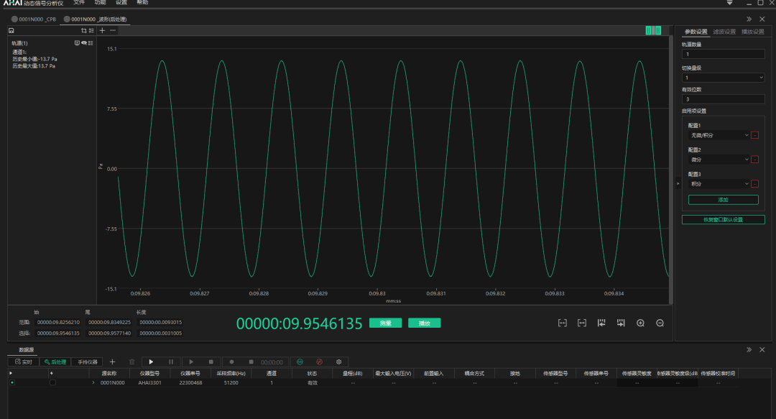Pause playback with the pause button
The image size is (776, 419).
click(x=171, y=362)
